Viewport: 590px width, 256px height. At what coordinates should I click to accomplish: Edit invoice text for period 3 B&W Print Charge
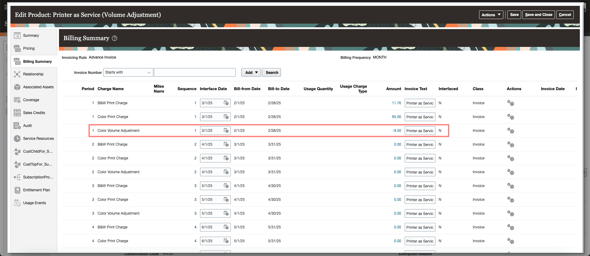pos(420,186)
